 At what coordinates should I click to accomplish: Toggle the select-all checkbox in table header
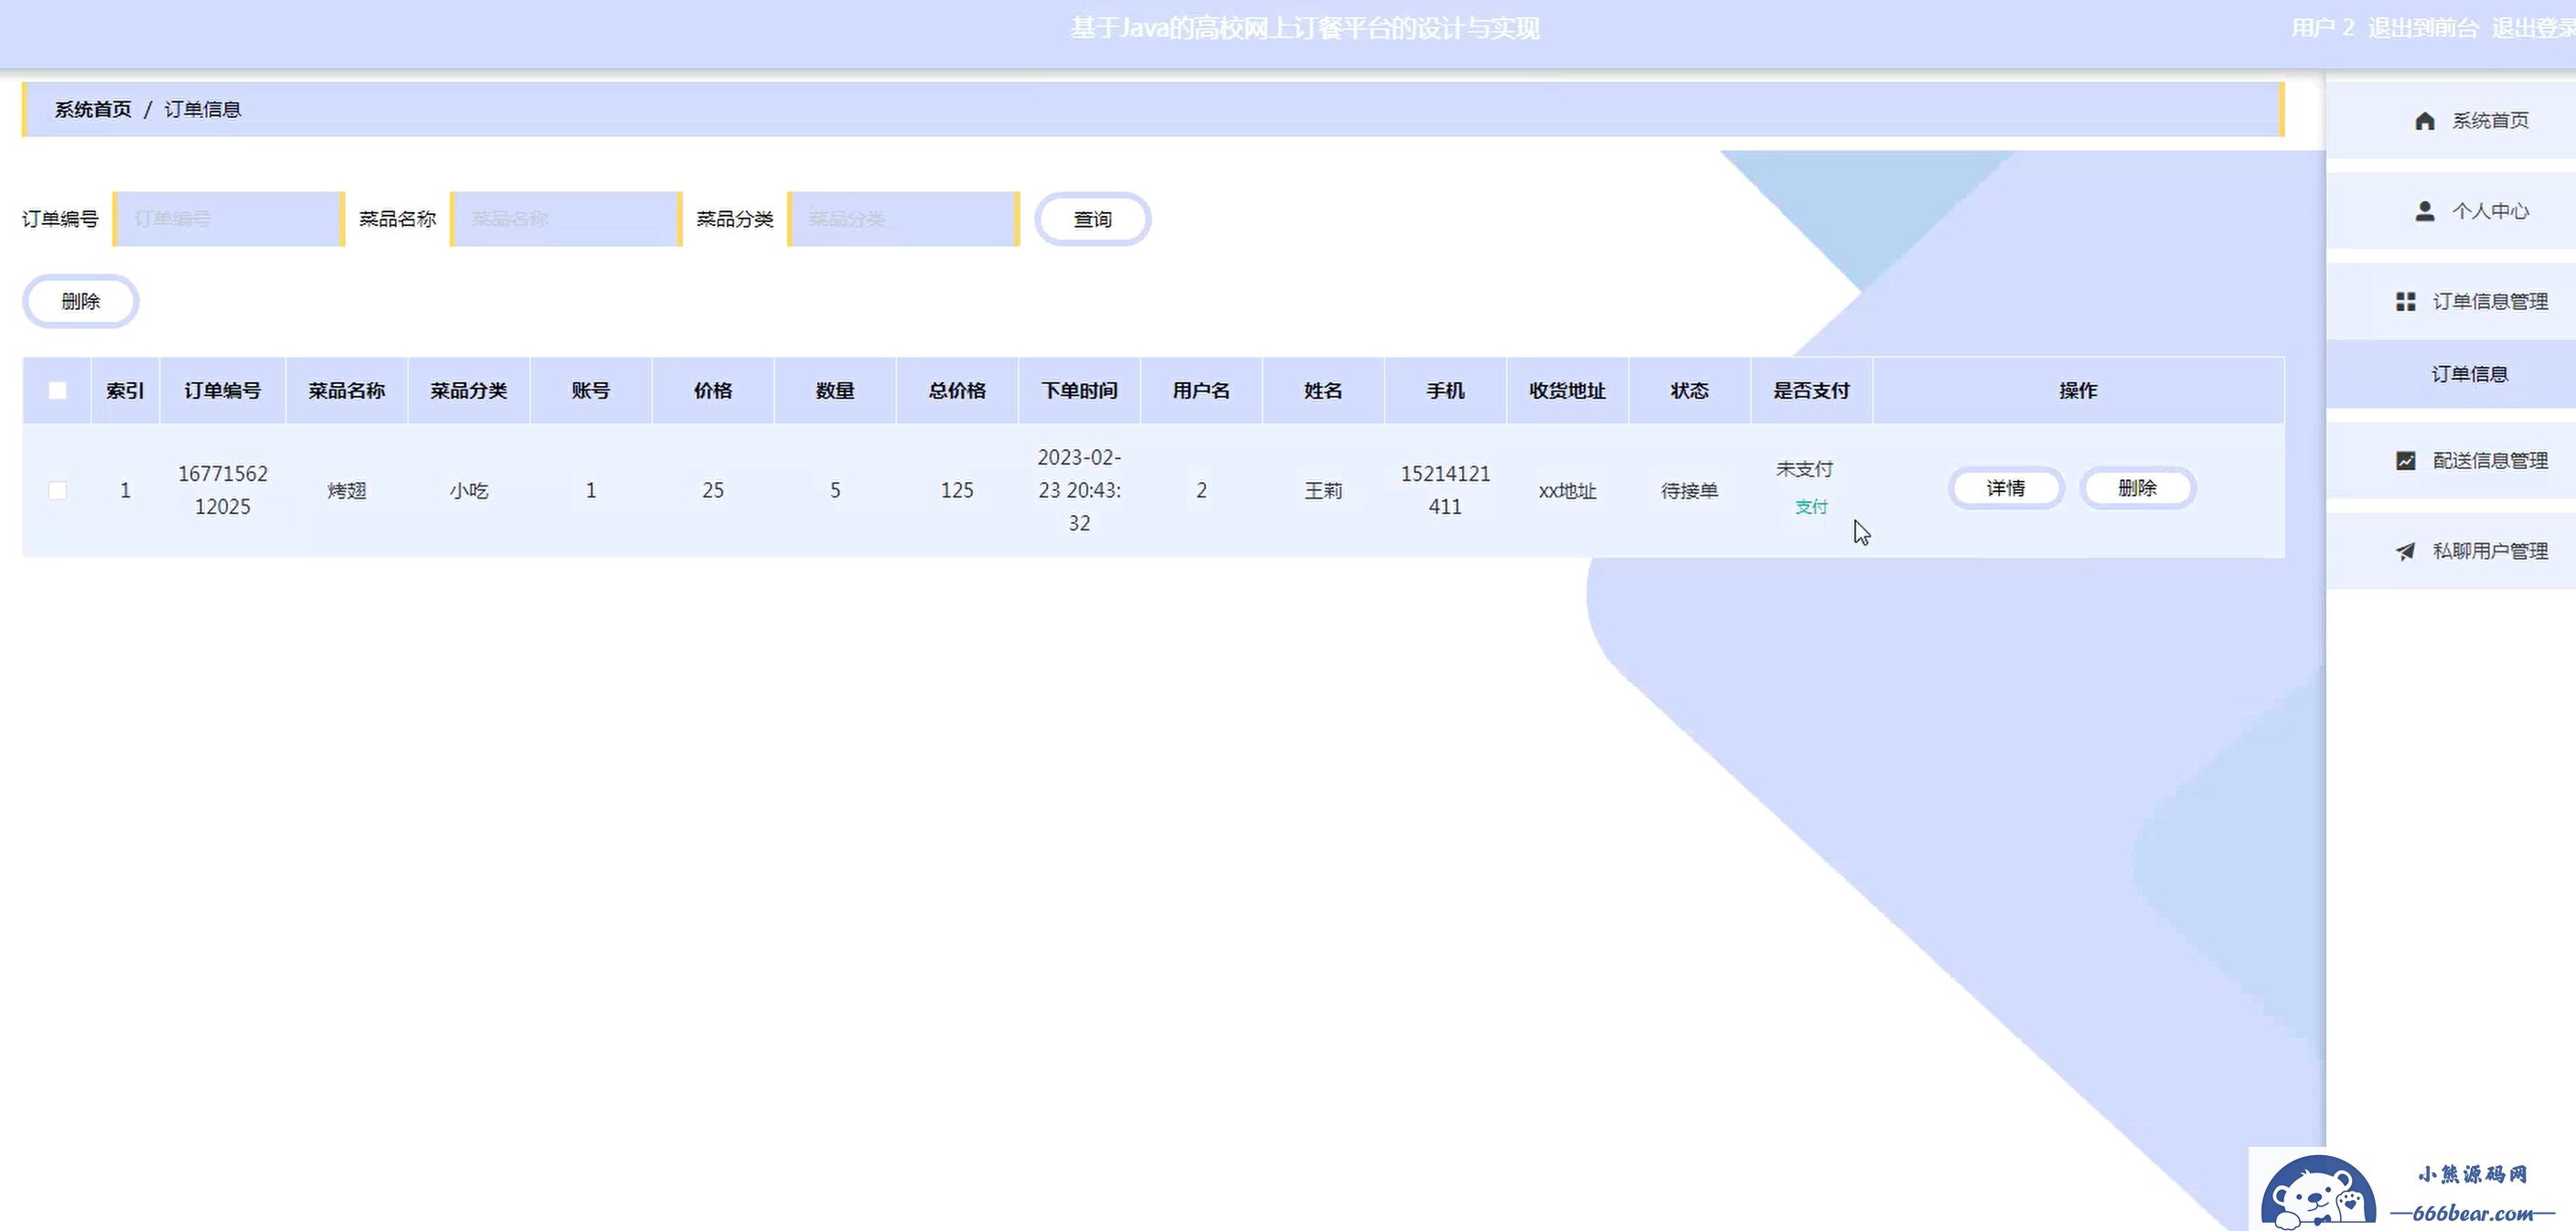click(57, 391)
